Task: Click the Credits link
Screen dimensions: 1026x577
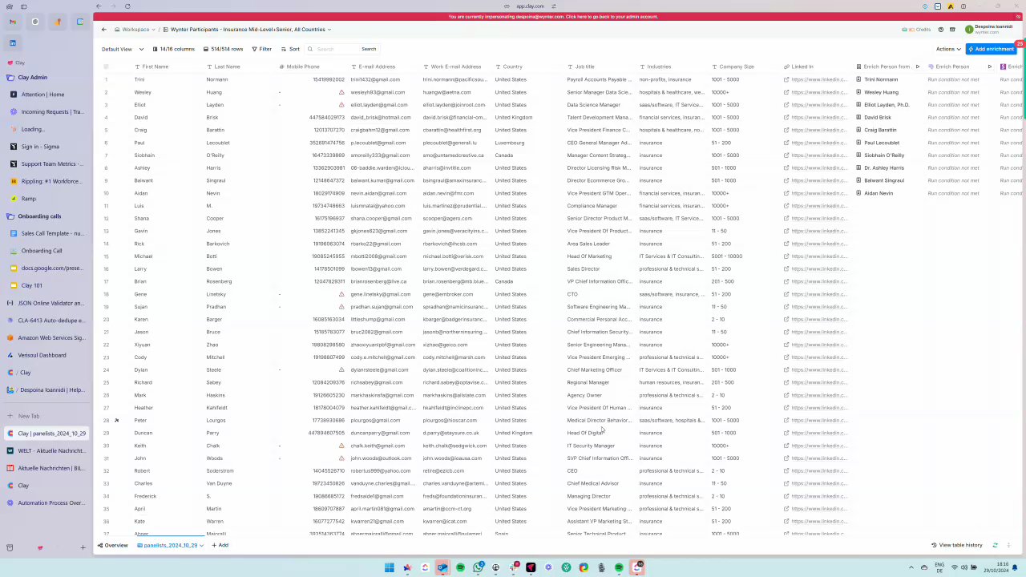Action: tap(917, 30)
